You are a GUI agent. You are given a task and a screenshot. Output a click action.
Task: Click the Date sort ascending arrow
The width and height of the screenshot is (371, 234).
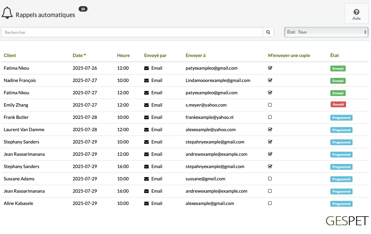[x=85, y=55]
